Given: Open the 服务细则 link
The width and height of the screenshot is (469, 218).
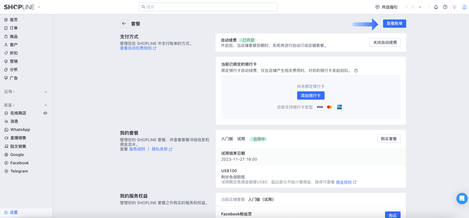Looking at the screenshot, I should 137,149.
